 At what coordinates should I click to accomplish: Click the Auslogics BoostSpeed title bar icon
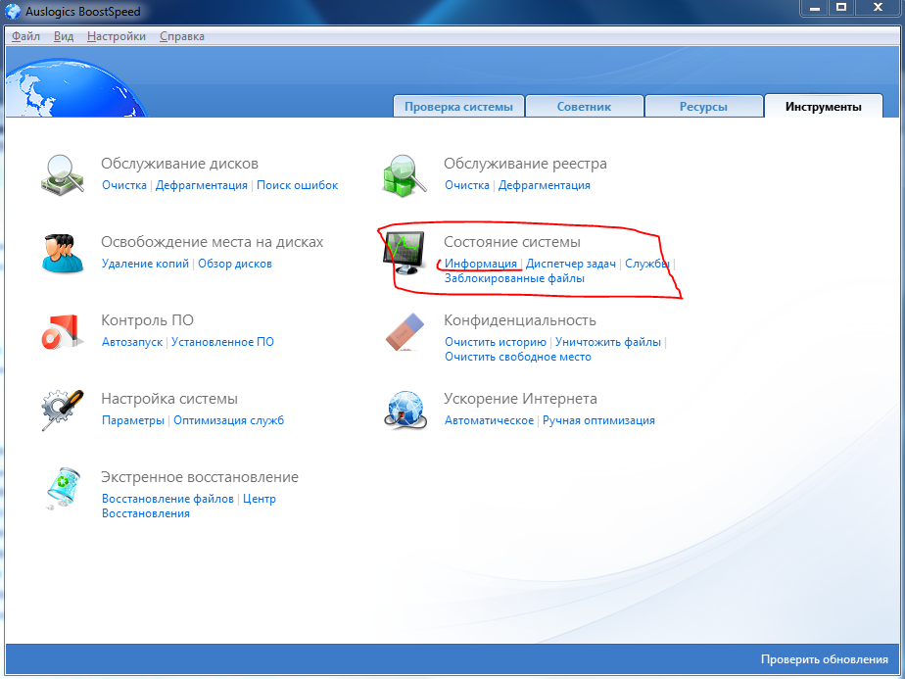click(x=12, y=11)
